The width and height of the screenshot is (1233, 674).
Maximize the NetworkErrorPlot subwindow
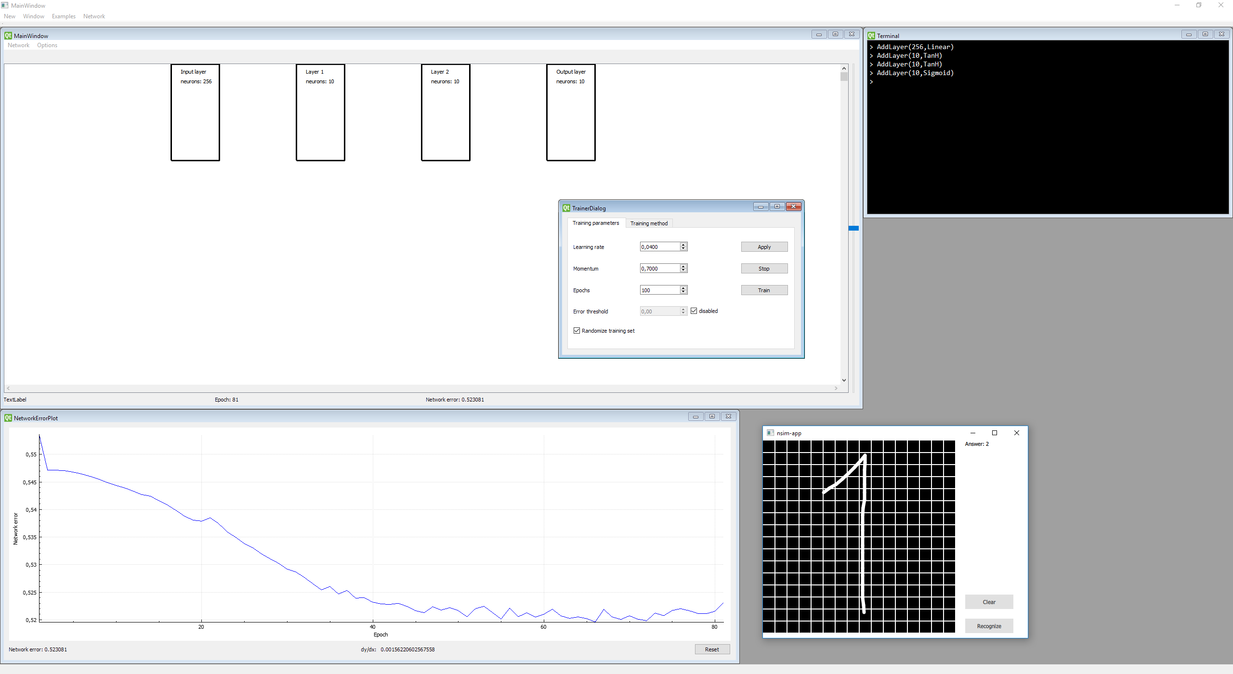click(x=712, y=416)
